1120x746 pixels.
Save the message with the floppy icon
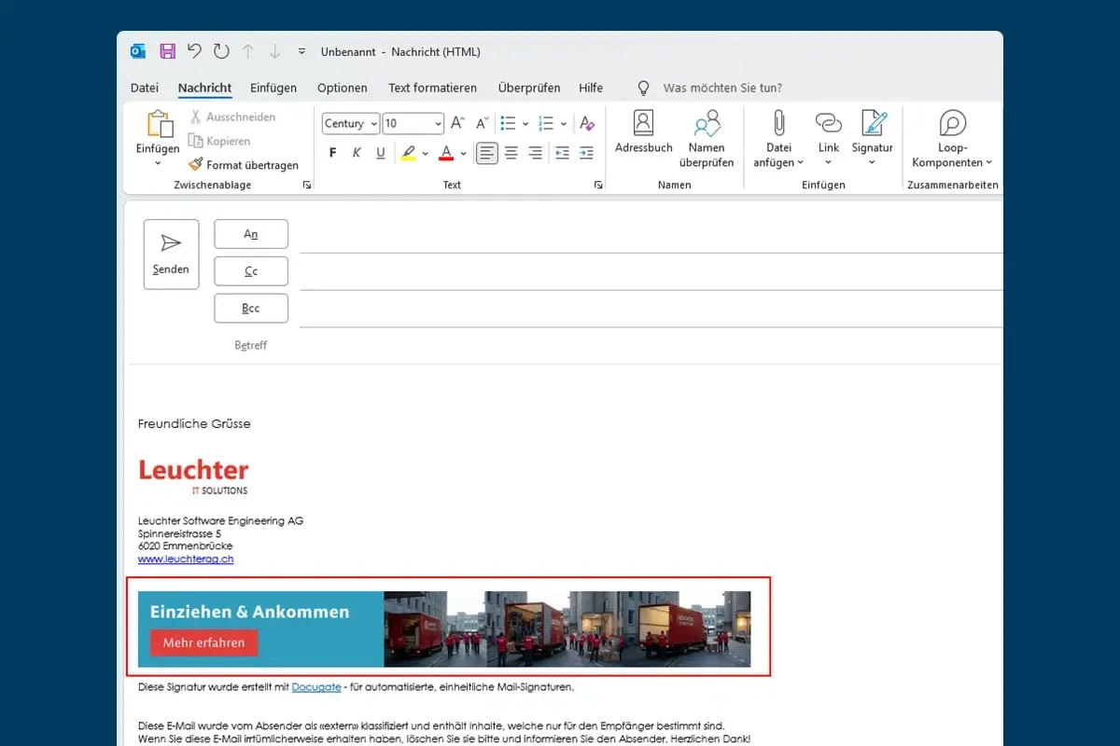click(167, 51)
